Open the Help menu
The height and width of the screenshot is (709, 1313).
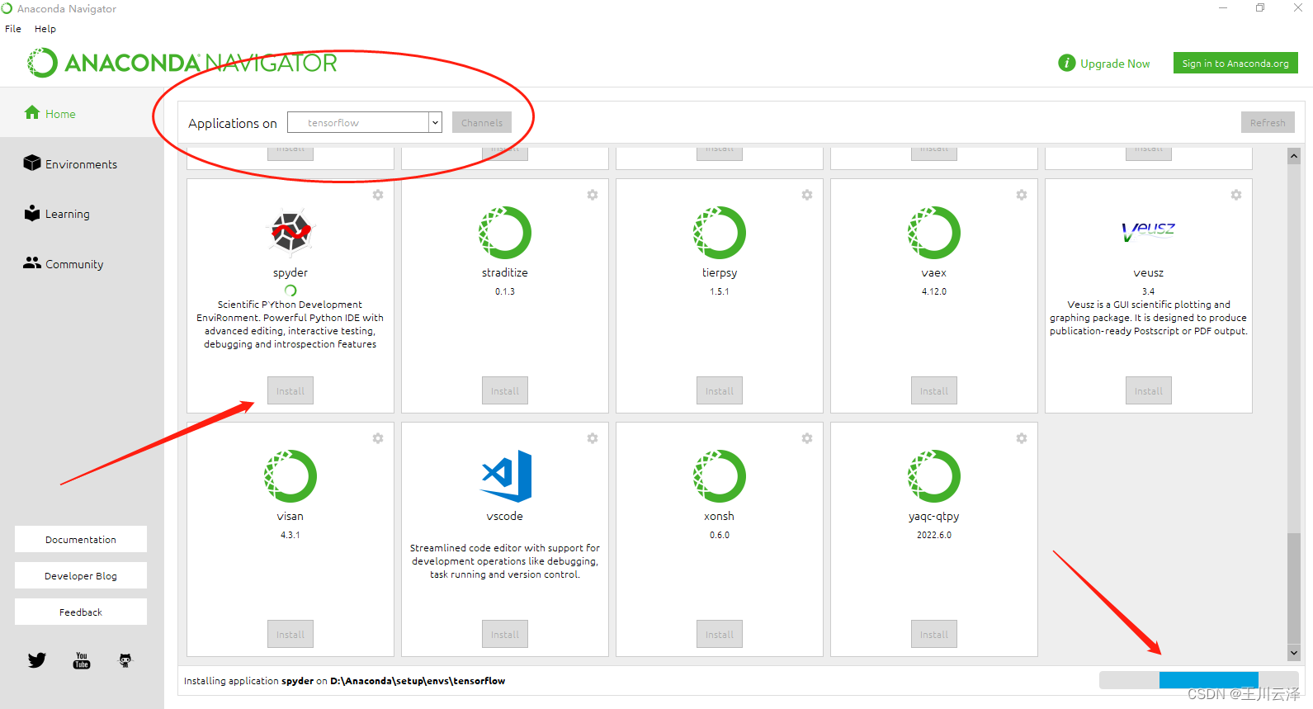tap(45, 29)
